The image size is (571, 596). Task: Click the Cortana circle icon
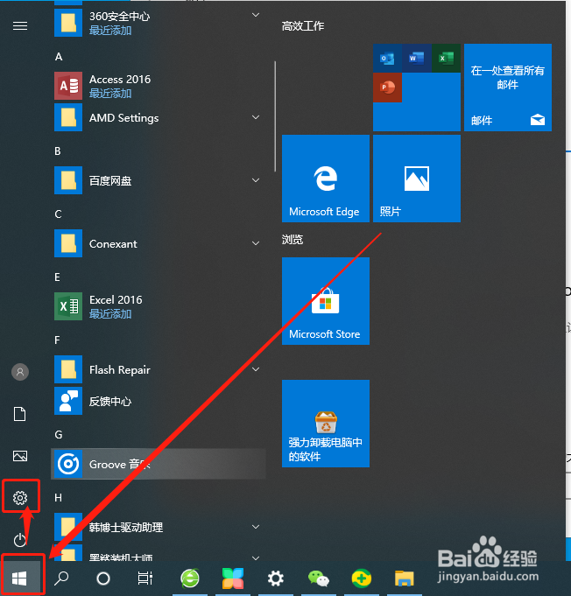pyautogui.click(x=103, y=578)
